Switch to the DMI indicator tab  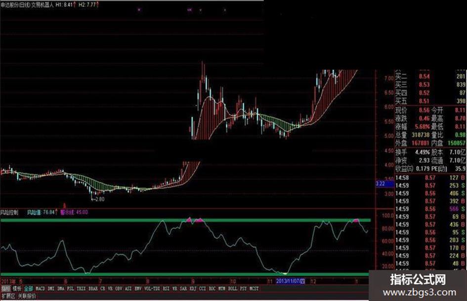(x=51, y=289)
